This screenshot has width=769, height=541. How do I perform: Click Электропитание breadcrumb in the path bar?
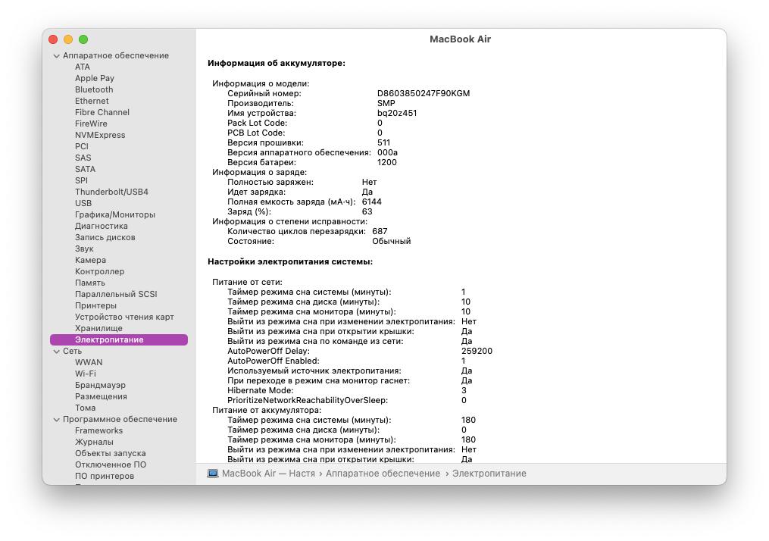pos(489,474)
